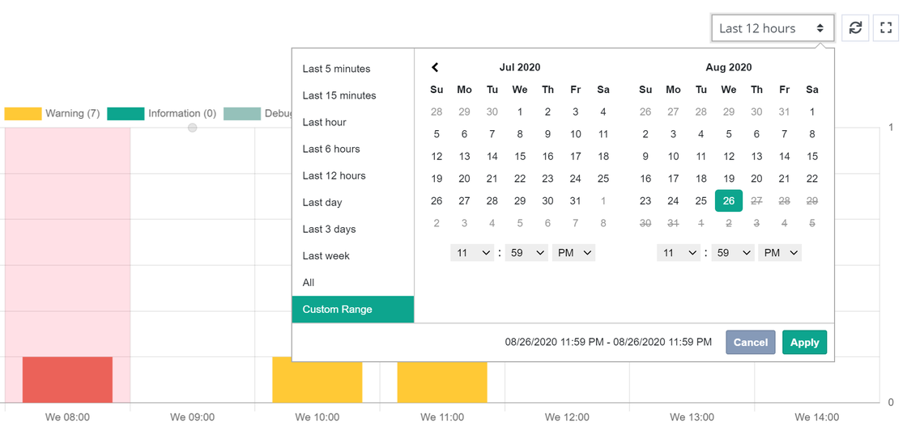Select highlighted August 26 date
This screenshot has width=907, height=438.
click(x=729, y=201)
